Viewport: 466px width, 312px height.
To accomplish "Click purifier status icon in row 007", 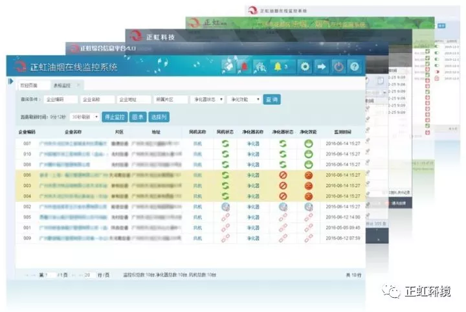I will point(283,144).
